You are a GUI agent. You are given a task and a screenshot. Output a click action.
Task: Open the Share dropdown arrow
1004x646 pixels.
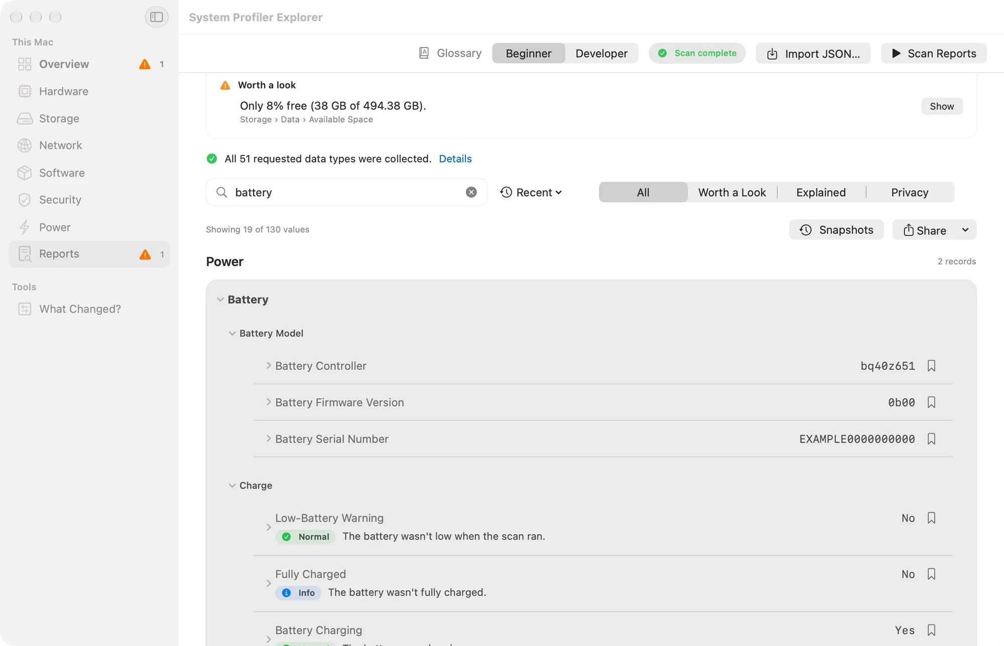click(965, 230)
